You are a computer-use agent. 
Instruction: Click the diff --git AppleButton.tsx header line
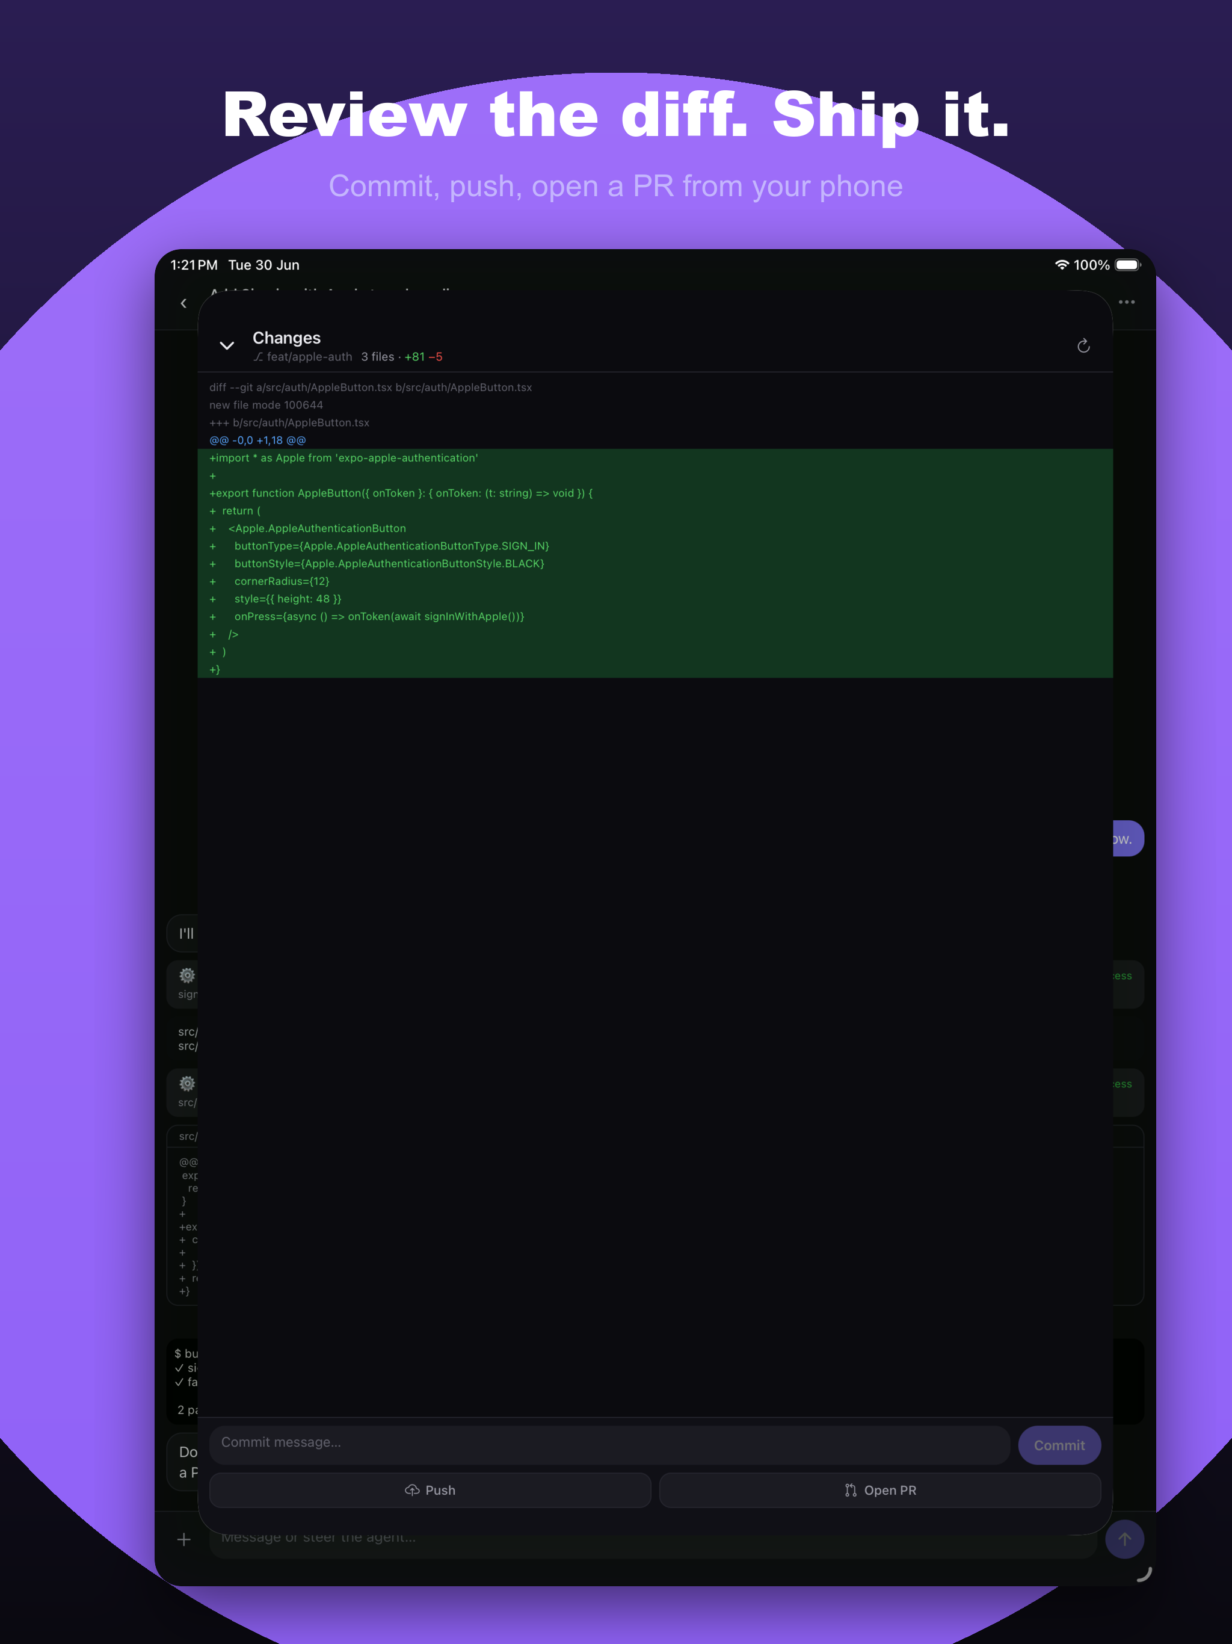pos(371,387)
